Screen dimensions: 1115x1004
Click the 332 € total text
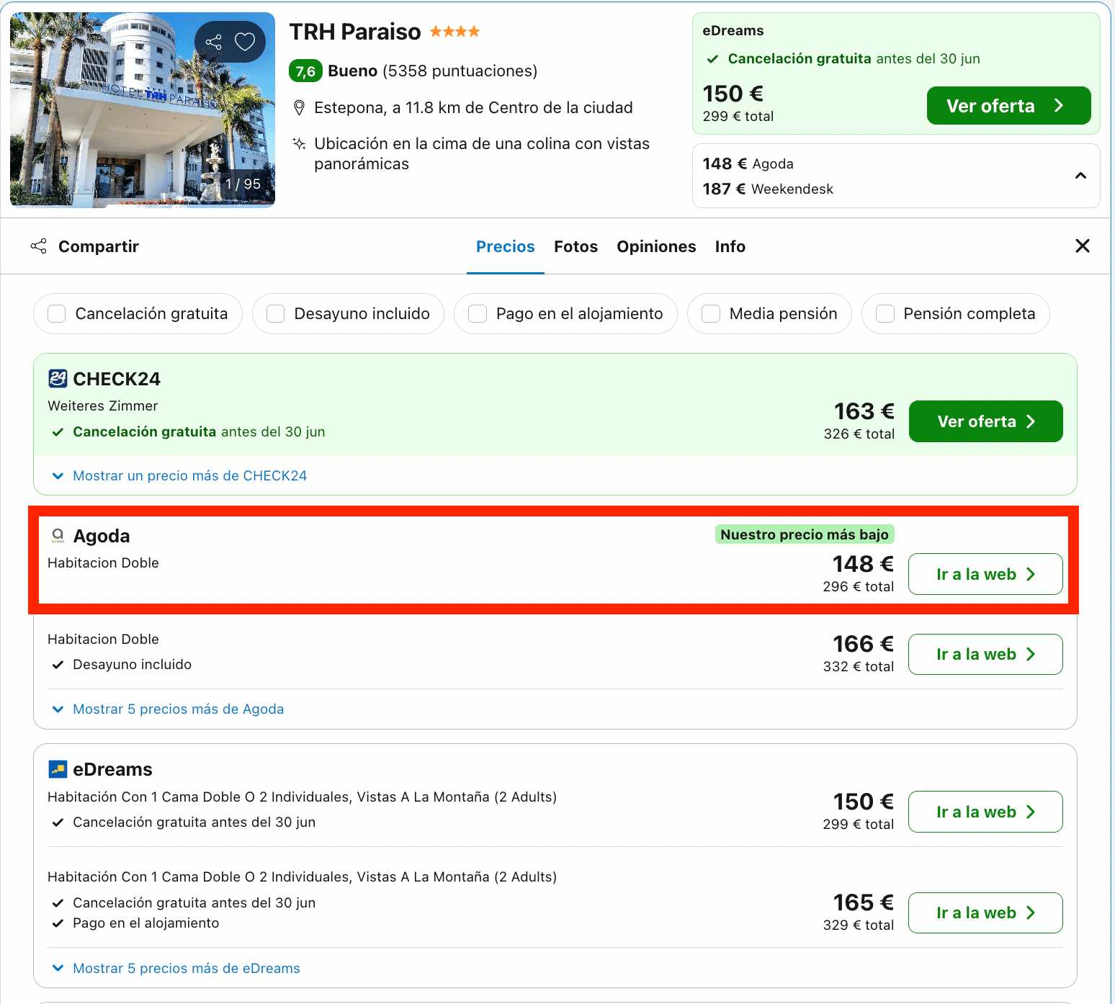click(x=859, y=666)
